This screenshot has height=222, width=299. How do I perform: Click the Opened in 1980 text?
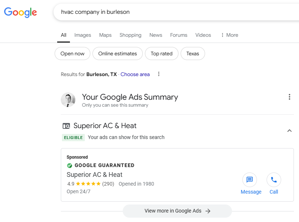pyautogui.click(x=136, y=184)
